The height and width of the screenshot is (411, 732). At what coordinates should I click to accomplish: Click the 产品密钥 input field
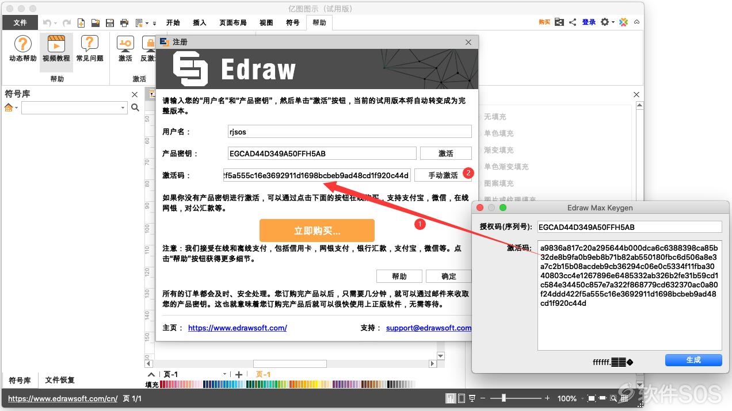click(322, 153)
